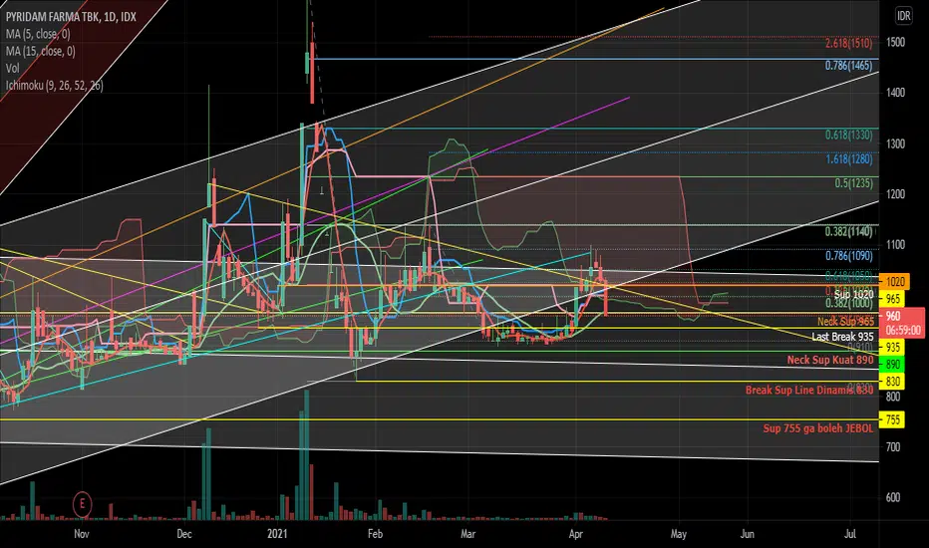Click the 'Sup 755 ga boleh JEBOL' annotation
This screenshot has height=548, width=929.
click(x=818, y=427)
